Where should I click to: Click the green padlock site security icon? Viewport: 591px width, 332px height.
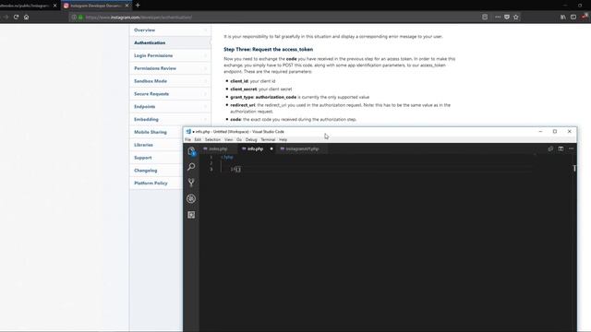click(80, 18)
